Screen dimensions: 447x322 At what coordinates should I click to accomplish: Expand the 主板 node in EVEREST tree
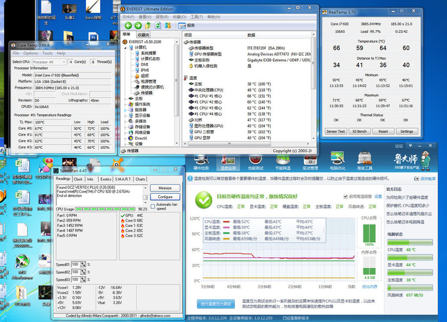pos(125,99)
